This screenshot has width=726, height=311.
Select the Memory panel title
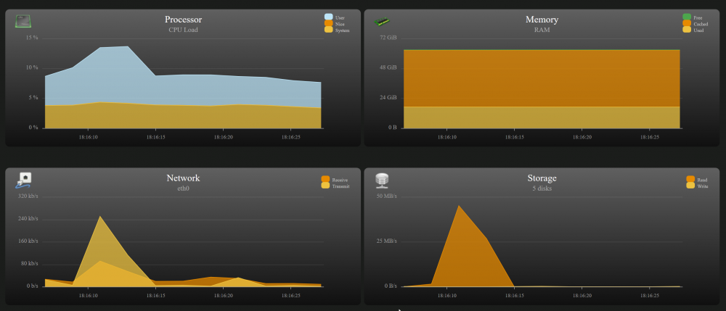(542, 20)
